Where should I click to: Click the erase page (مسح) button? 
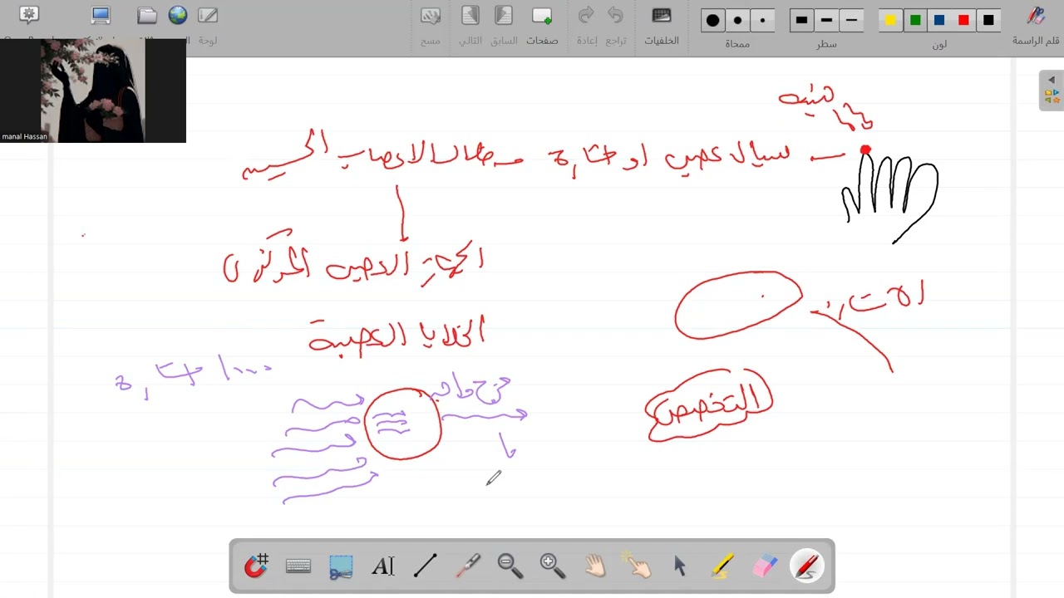click(x=431, y=17)
